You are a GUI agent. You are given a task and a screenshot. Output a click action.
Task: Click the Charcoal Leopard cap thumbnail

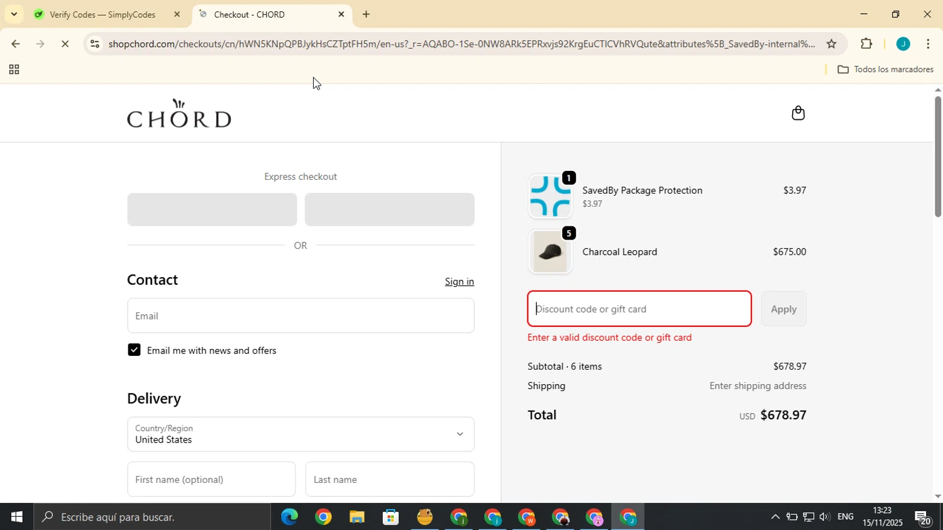(550, 251)
